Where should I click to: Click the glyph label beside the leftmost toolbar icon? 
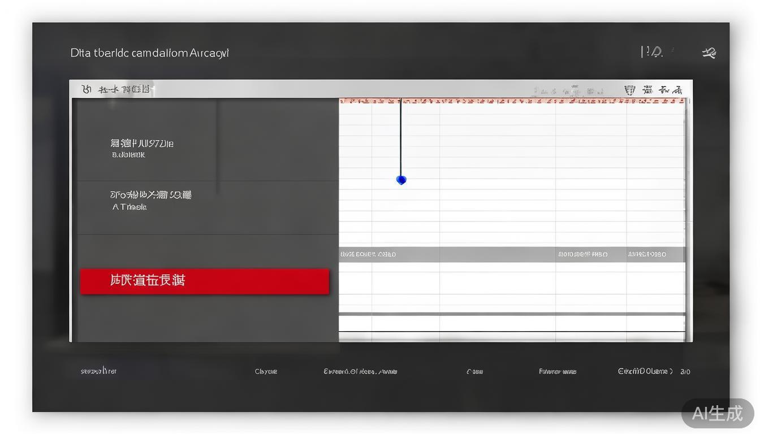pos(124,89)
